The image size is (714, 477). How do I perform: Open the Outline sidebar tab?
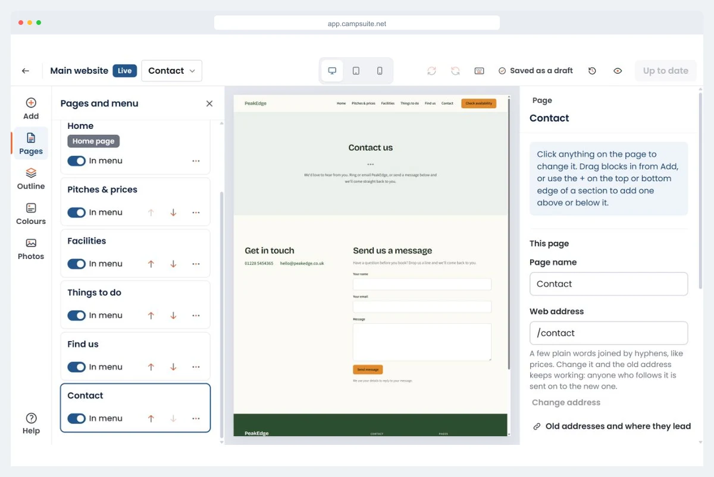(x=31, y=179)
